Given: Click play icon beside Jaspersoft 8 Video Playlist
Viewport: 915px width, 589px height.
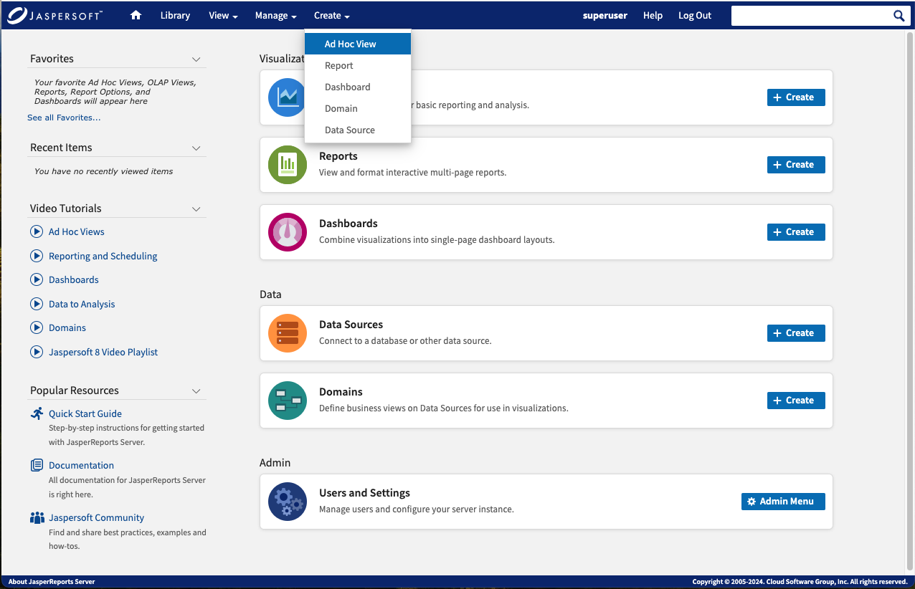Looking at the screenshot, I should pyautogui.click(x=37, y=352).
